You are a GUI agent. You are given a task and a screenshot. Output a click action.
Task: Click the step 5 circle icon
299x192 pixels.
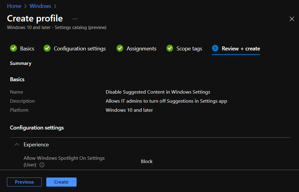[215, 48]
